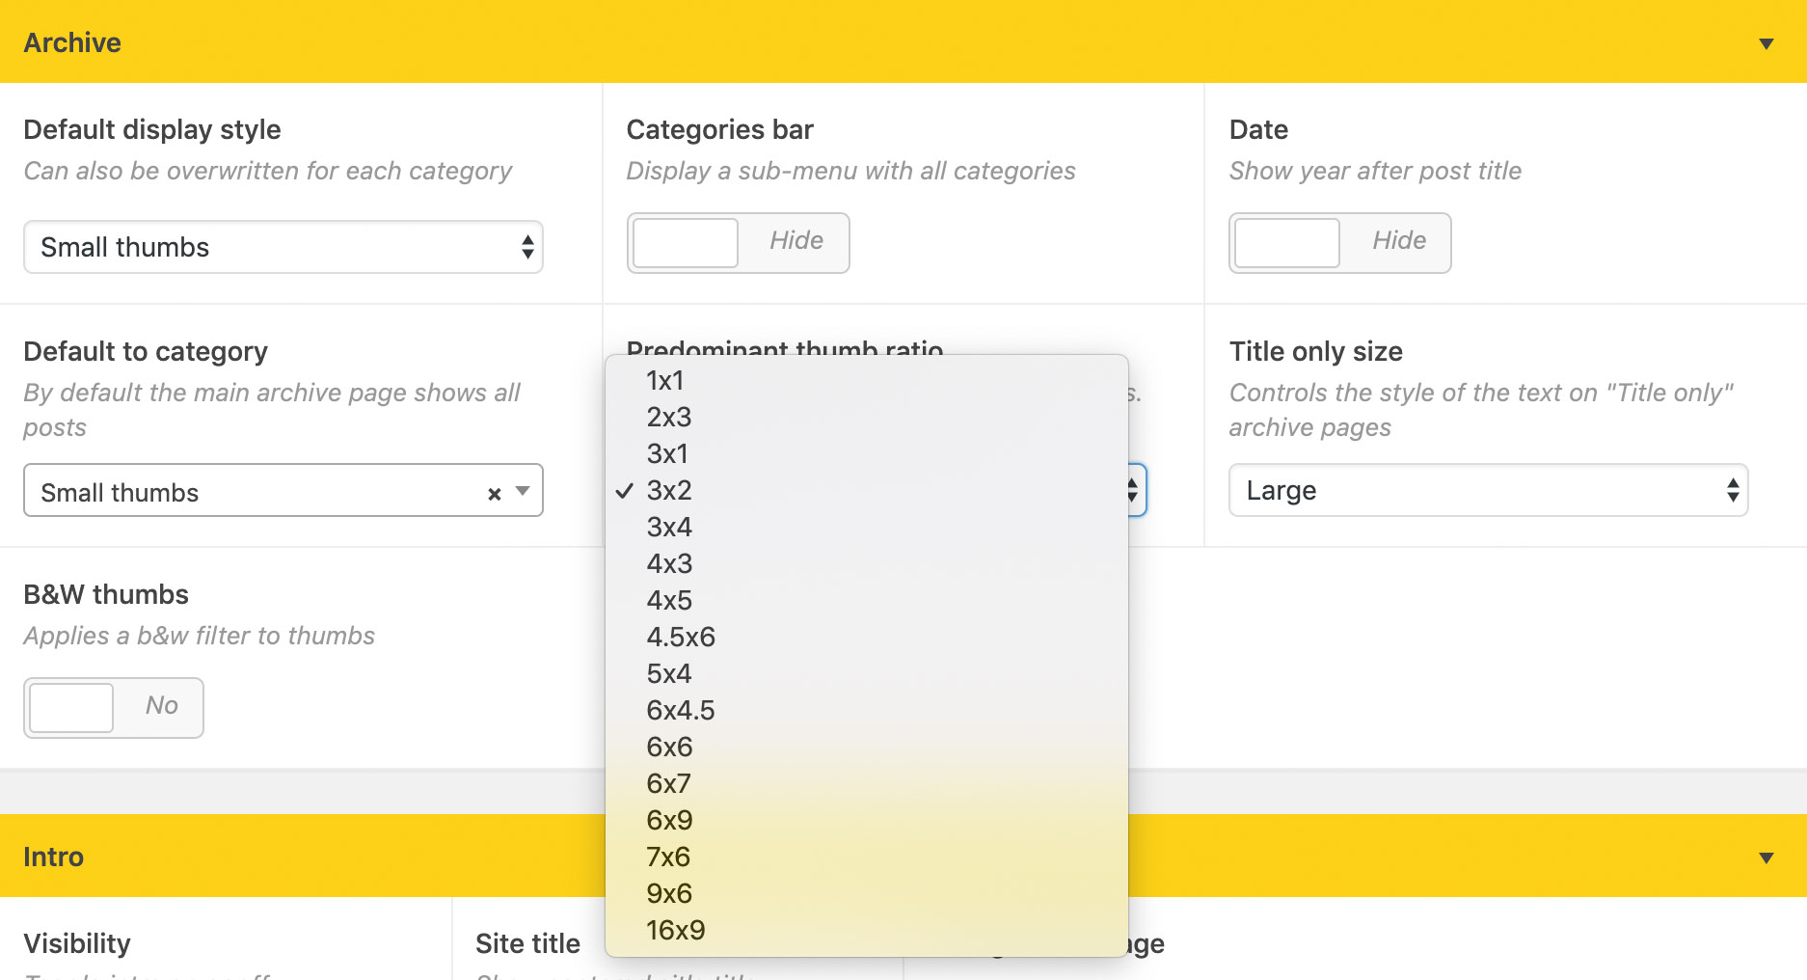Enable the B&W thumbs filter switch
Viewport: 1807px width, 980px height.
click(x=113, y=708)
